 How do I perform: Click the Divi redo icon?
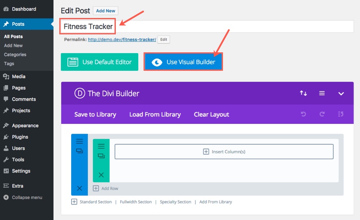click(322, 114)
